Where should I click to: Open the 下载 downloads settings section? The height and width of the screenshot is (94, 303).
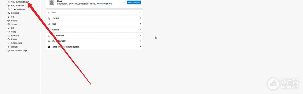point(12,17)
